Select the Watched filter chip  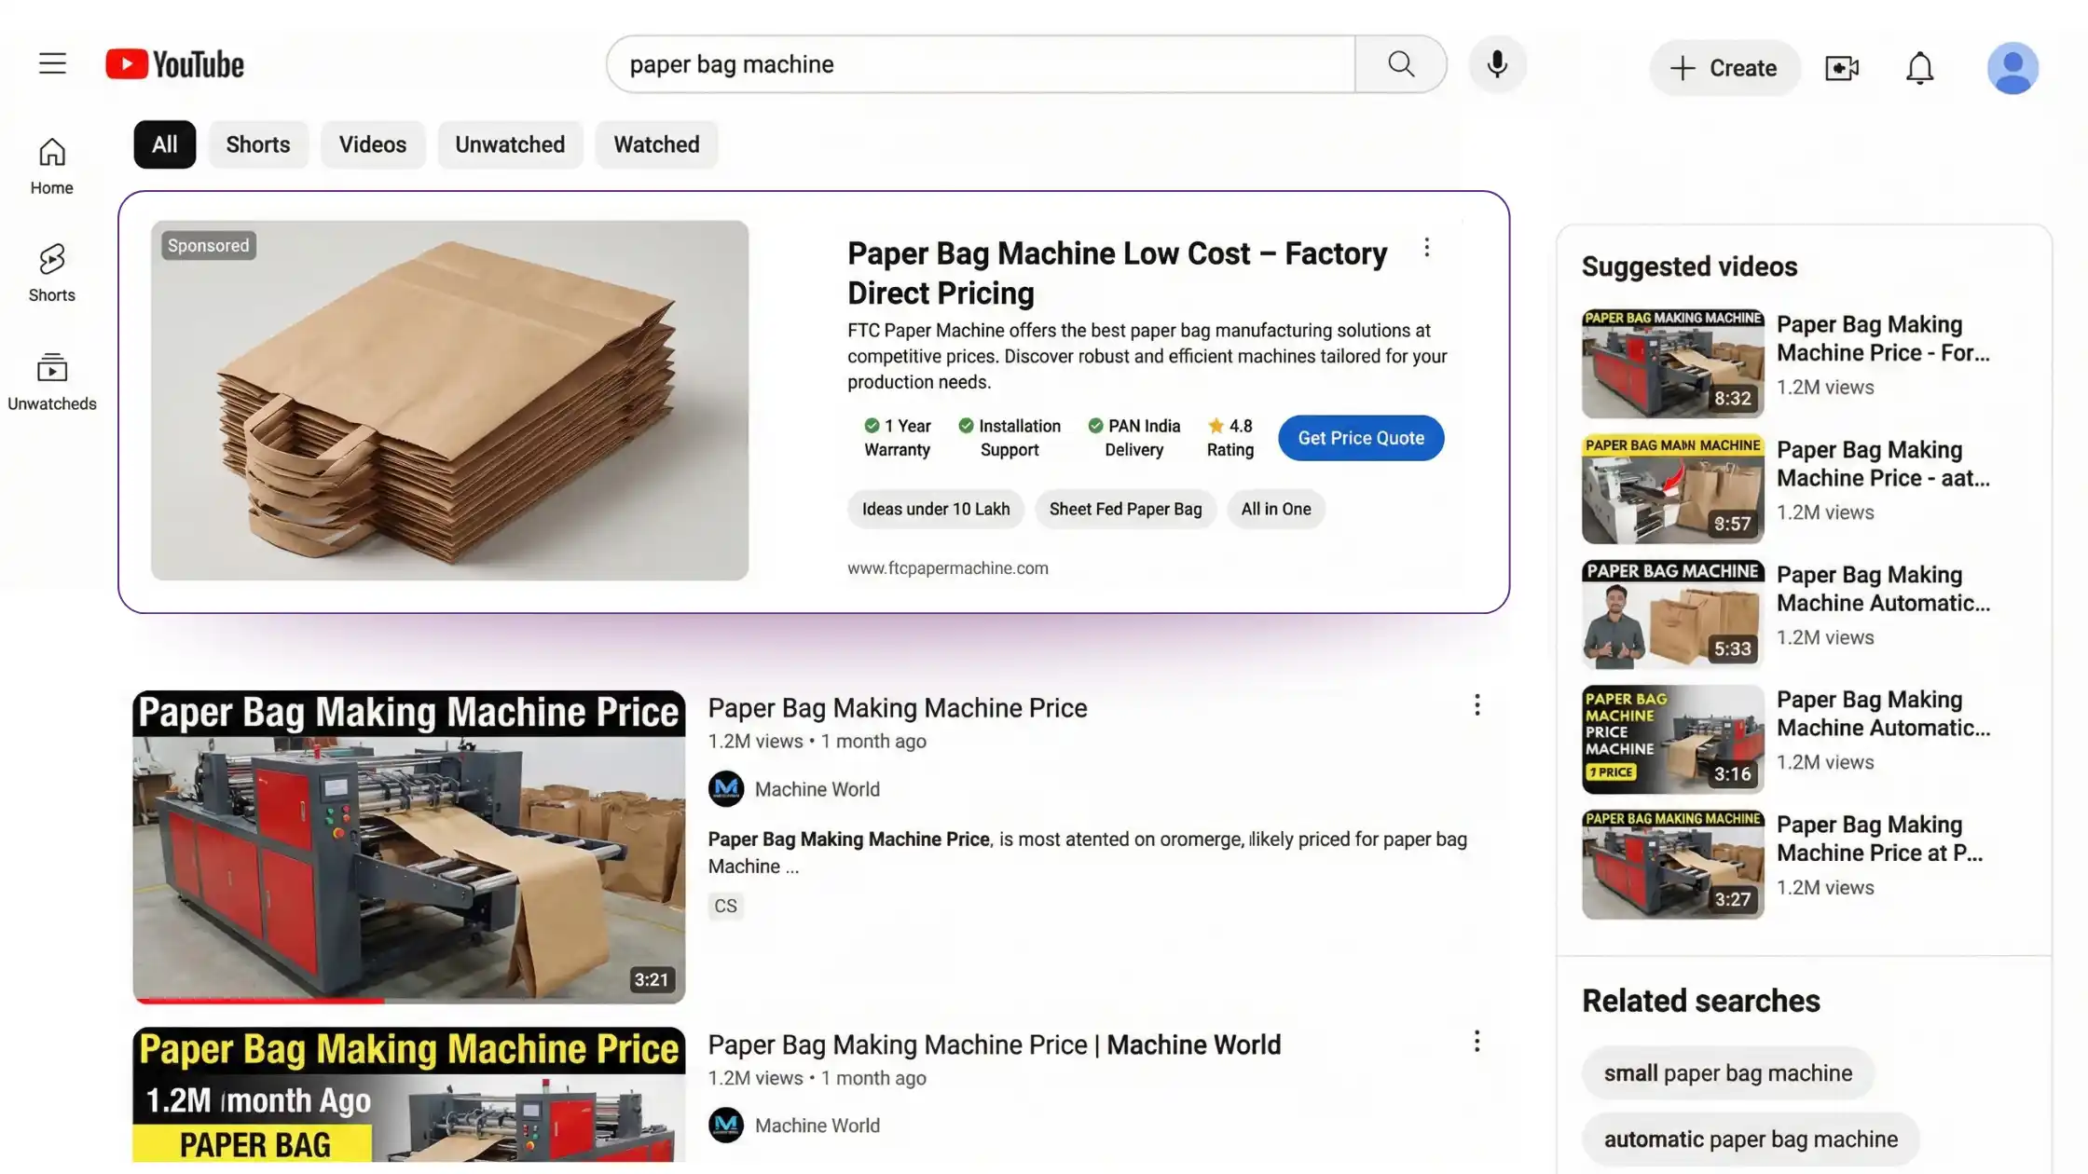click(656, 144)
